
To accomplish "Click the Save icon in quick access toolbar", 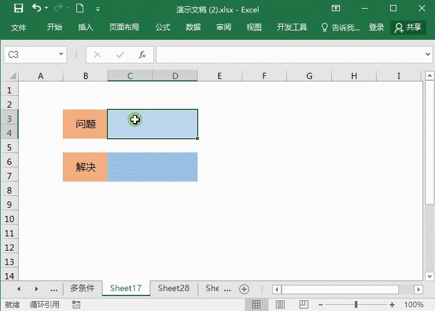I will (18, 9).
